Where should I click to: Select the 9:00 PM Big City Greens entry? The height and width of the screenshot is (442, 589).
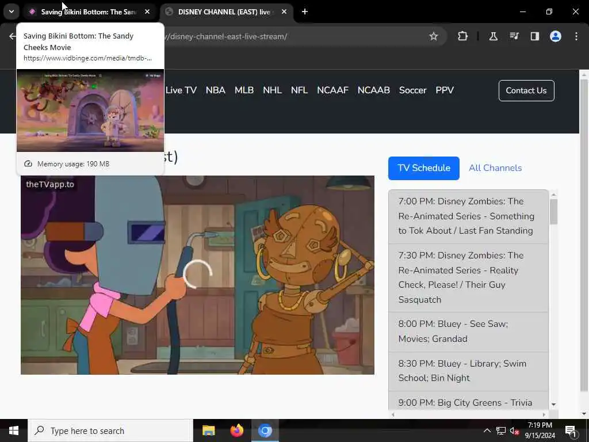click(x=468, y=402)
